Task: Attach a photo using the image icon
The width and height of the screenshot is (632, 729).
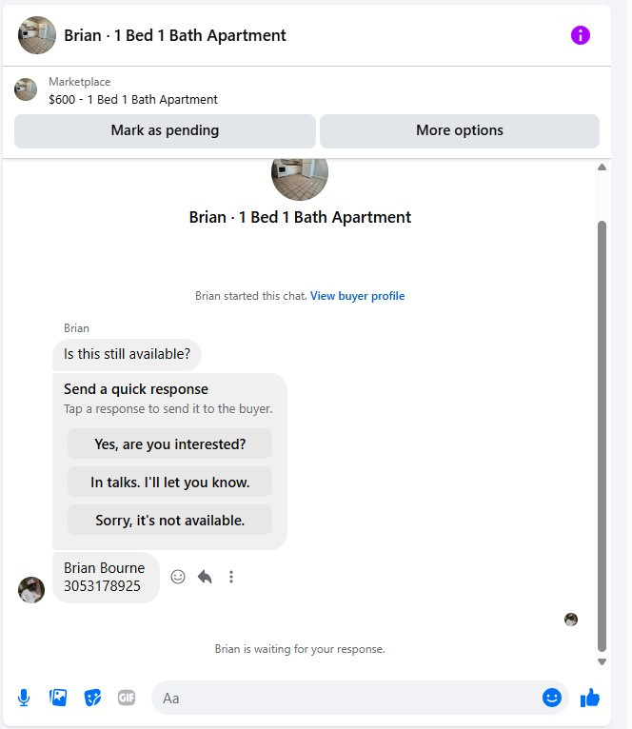Action: point(58,698)
